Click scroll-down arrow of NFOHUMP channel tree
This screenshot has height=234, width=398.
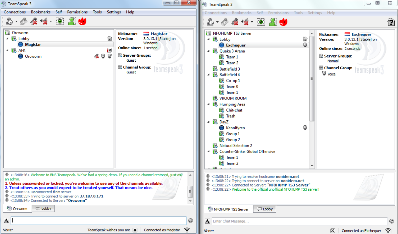click(x=312, y=166)
